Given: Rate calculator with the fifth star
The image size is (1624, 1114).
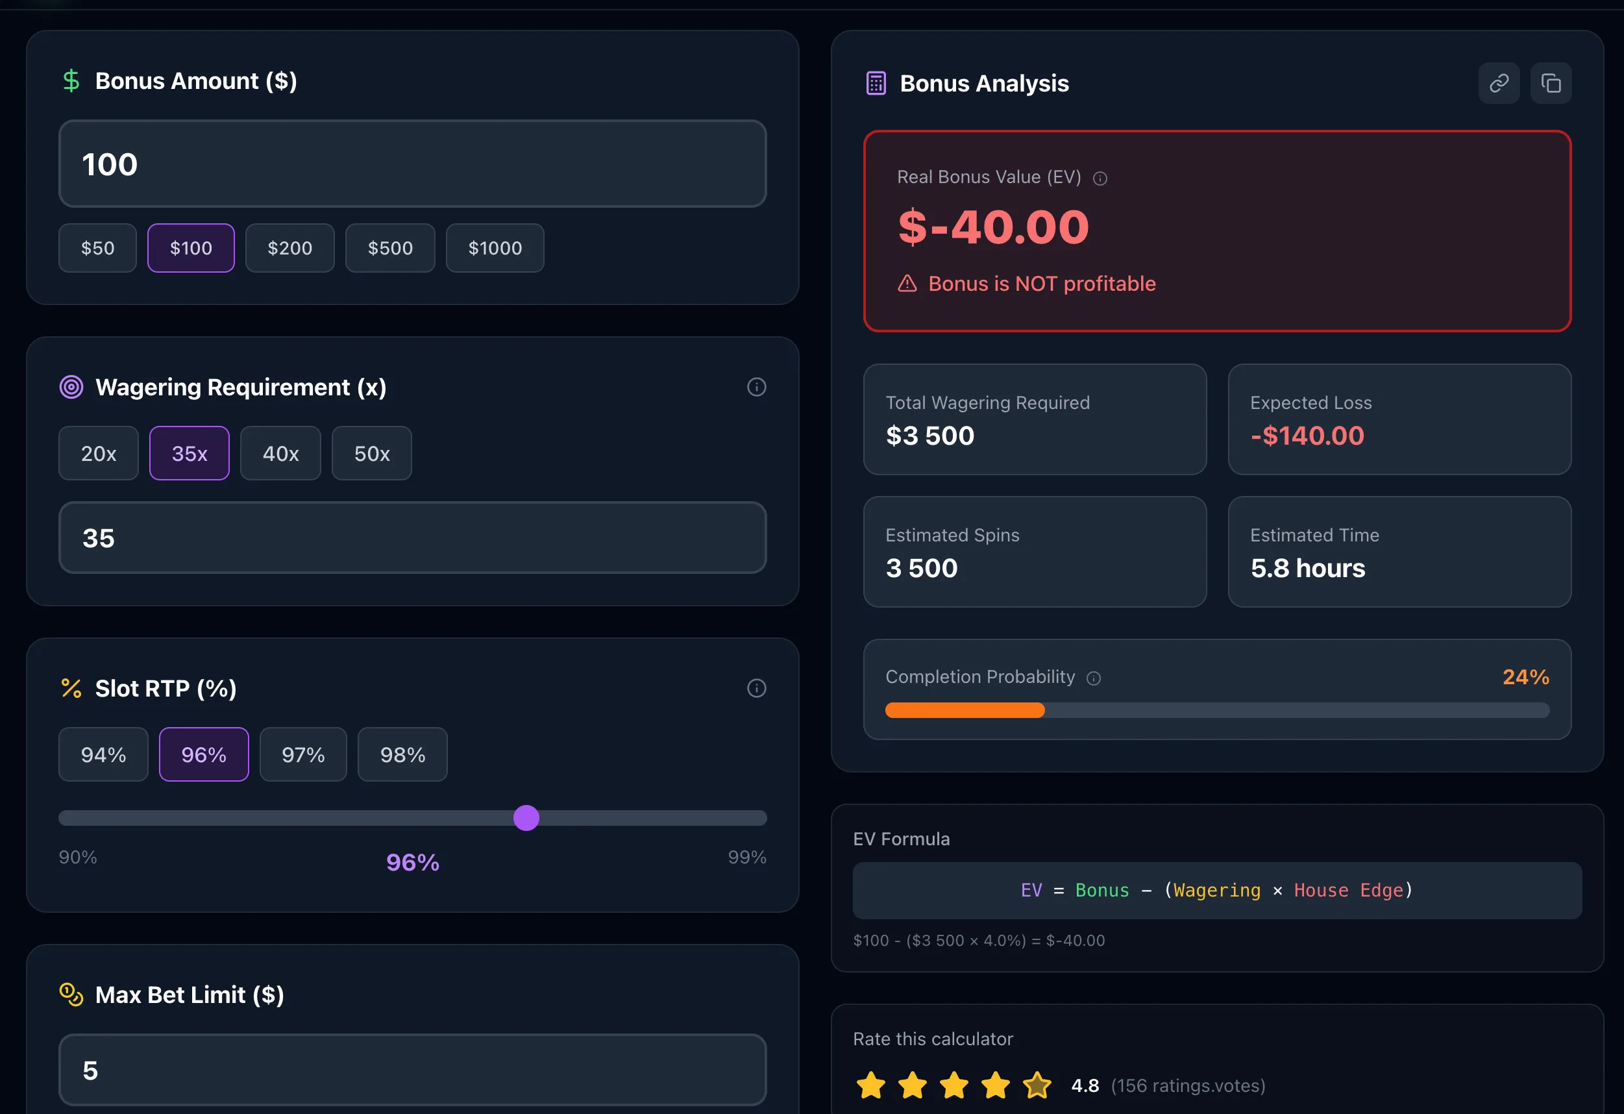Looking at the screenshot, I should (1037, 1085).
